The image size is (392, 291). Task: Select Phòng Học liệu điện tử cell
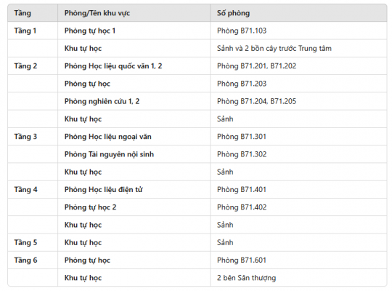(104, 189)
